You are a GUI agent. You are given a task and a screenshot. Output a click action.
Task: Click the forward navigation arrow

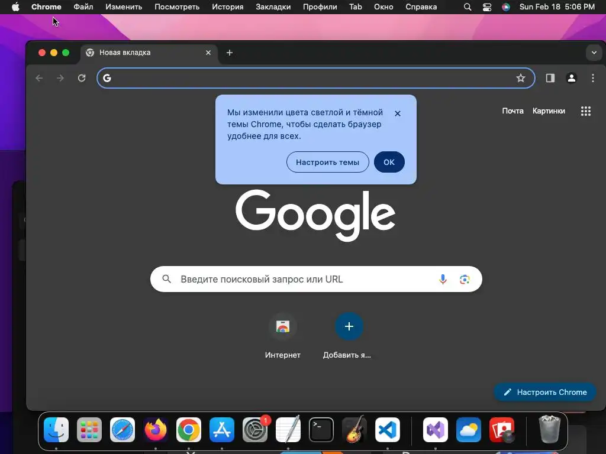click(60, 78)
